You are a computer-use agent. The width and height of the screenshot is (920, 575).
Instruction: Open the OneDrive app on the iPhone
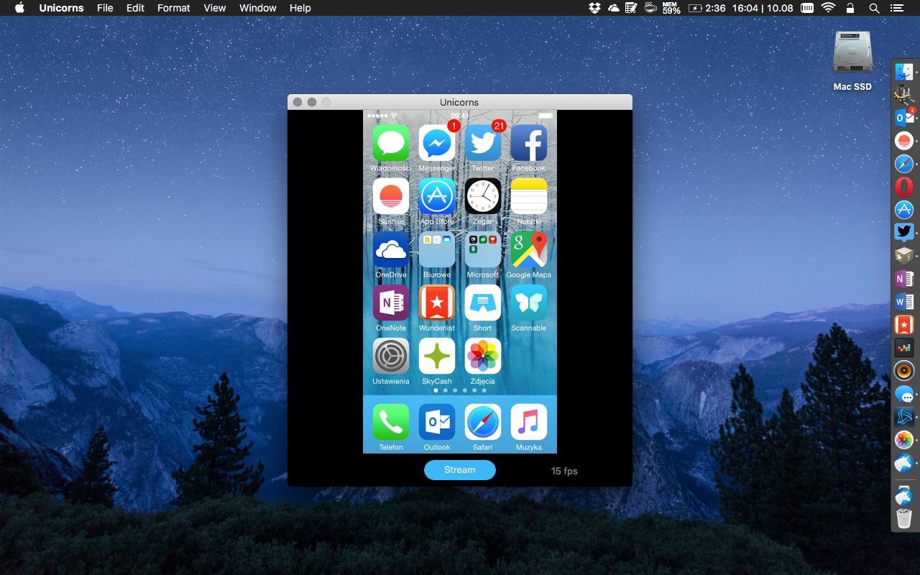pyautogui.click(x=391, y=249)
